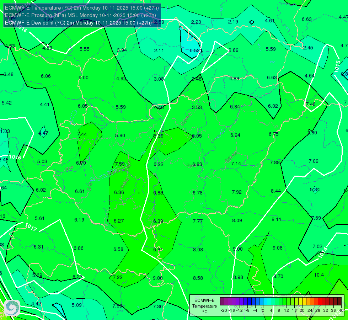
Task: Click the yellow 20°C legend swatch
Action: point(300,302)
